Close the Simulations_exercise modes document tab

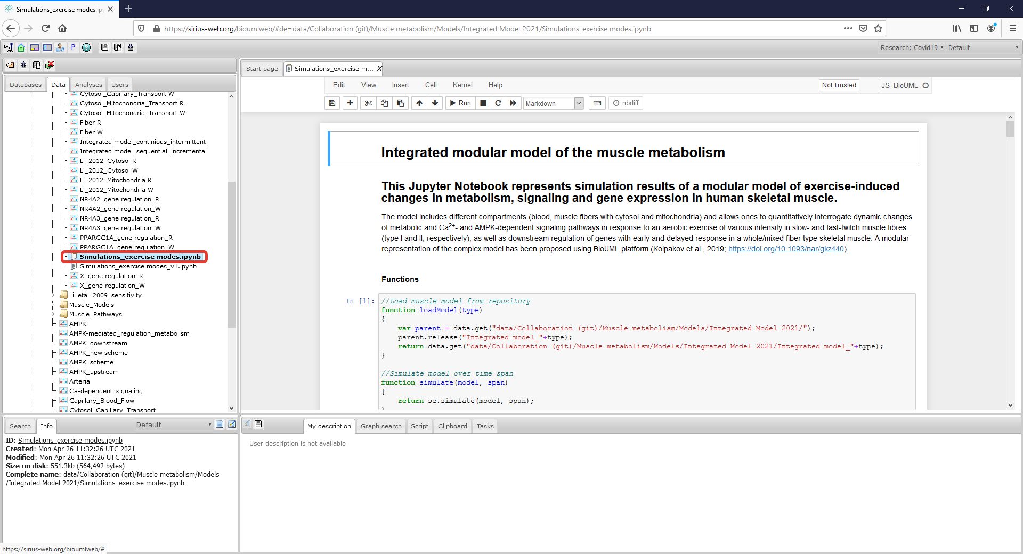point(379,69)
